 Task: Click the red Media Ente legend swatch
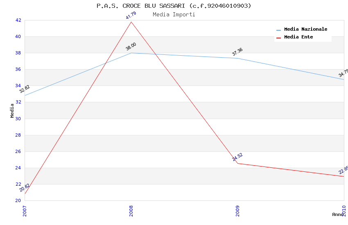278,38
